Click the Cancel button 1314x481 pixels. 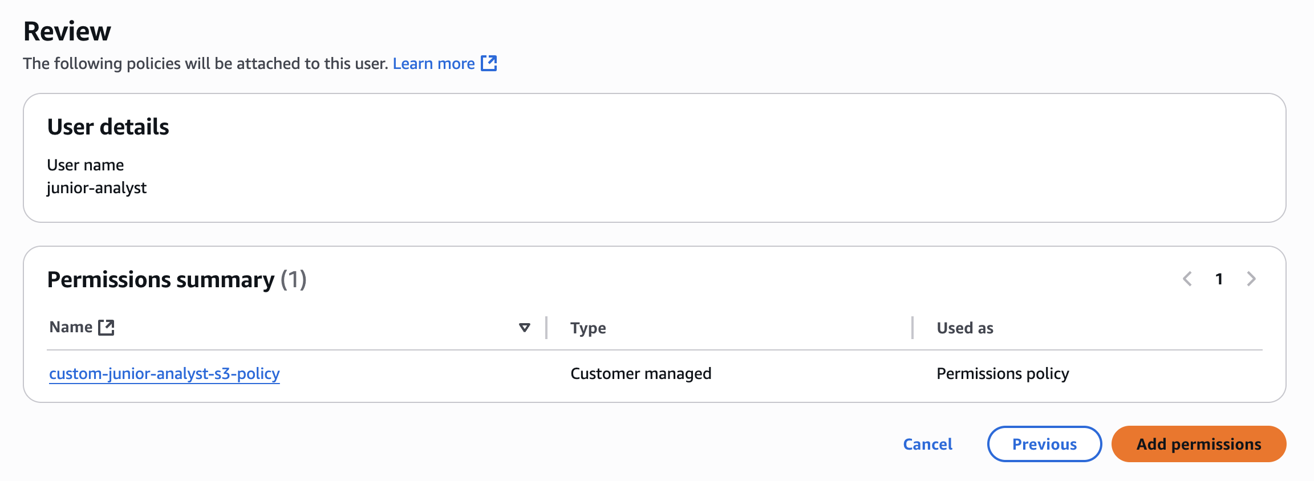tap(927, 444)
